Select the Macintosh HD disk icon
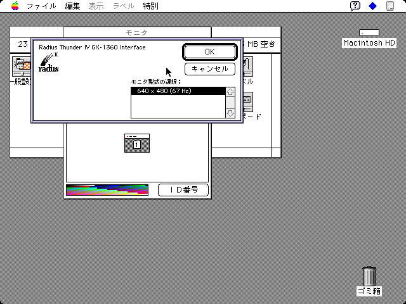 click(369, 33)
